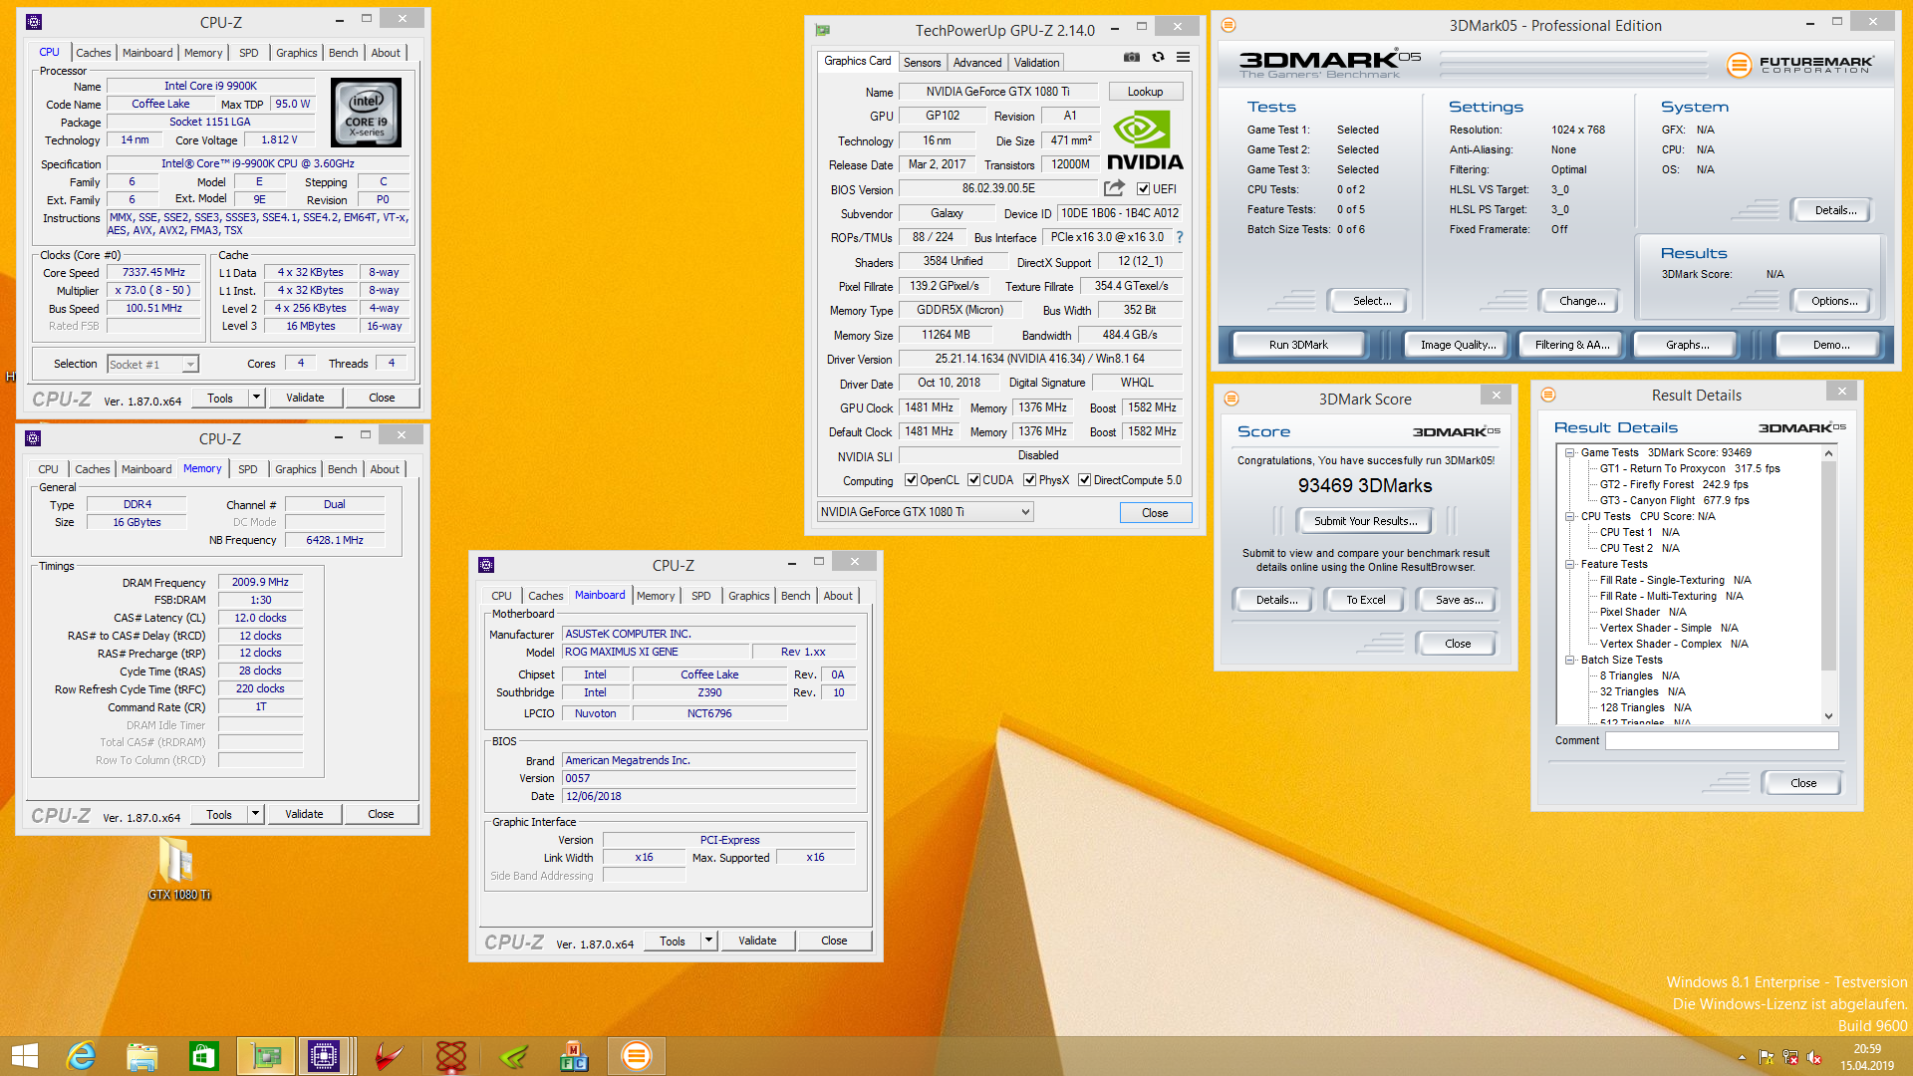This screenshot has width=1913, height=1076.
Task: Click the 3DMark05 title bar orange icon
Action: tap(1229, 25)
